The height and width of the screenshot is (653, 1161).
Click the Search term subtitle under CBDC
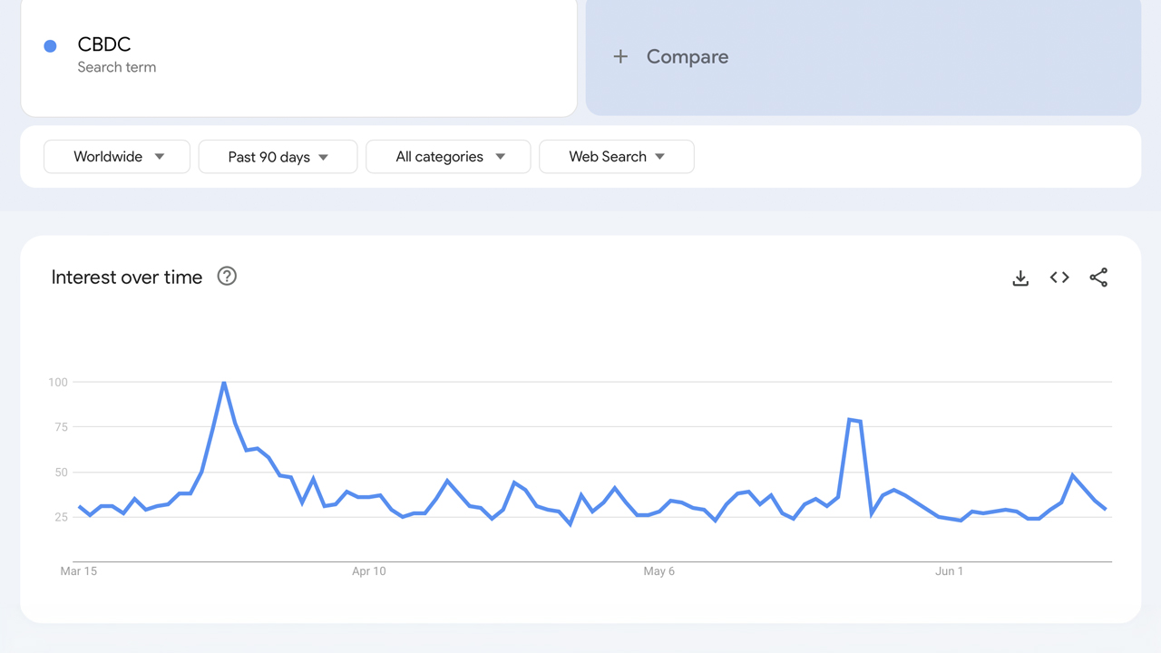click(x=117, y=67)
